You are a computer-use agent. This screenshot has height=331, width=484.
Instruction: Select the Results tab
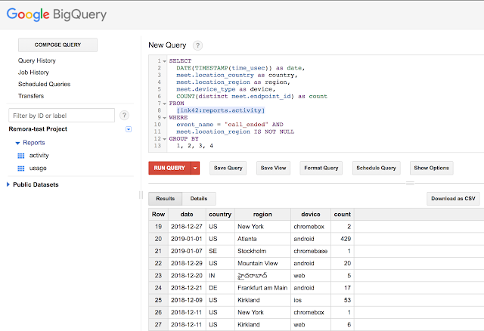[x=165, y=199]
